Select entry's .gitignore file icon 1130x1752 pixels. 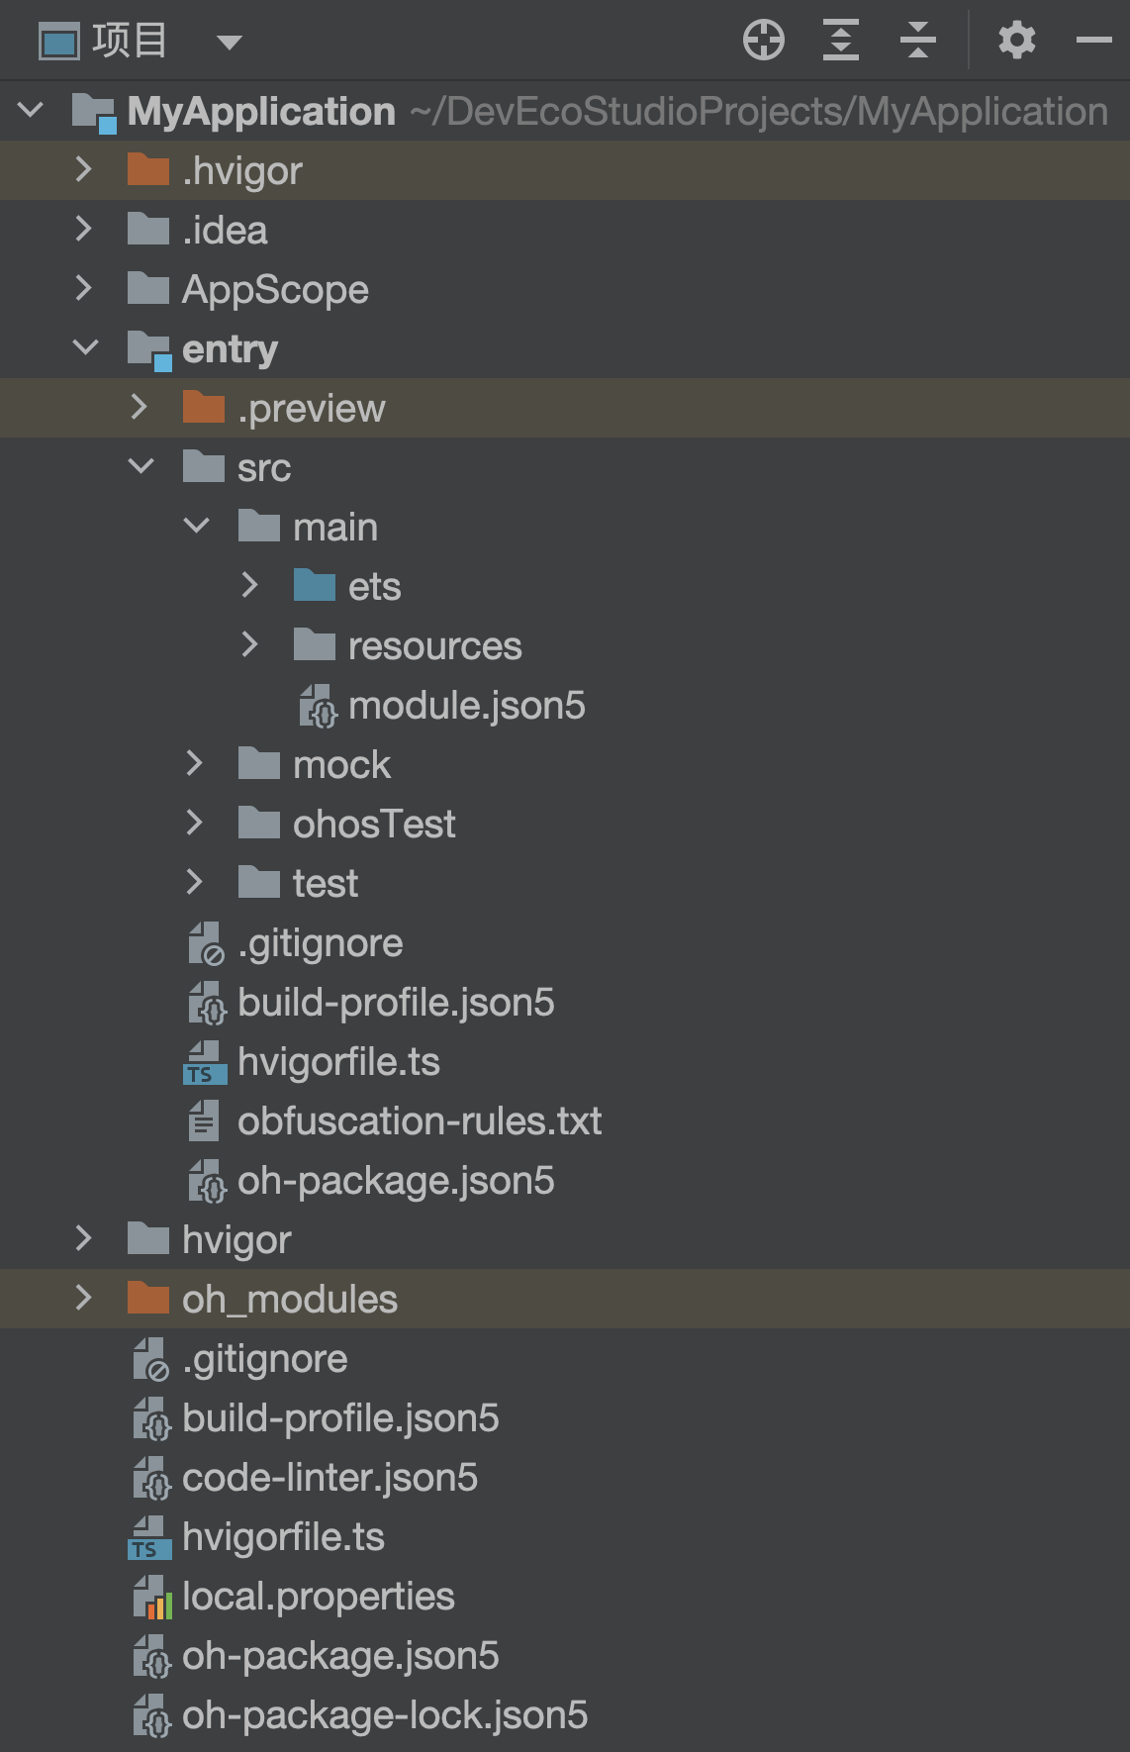(208, 943)
